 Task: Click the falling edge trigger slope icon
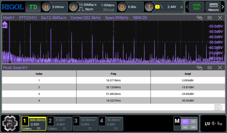tap(162, 7)
